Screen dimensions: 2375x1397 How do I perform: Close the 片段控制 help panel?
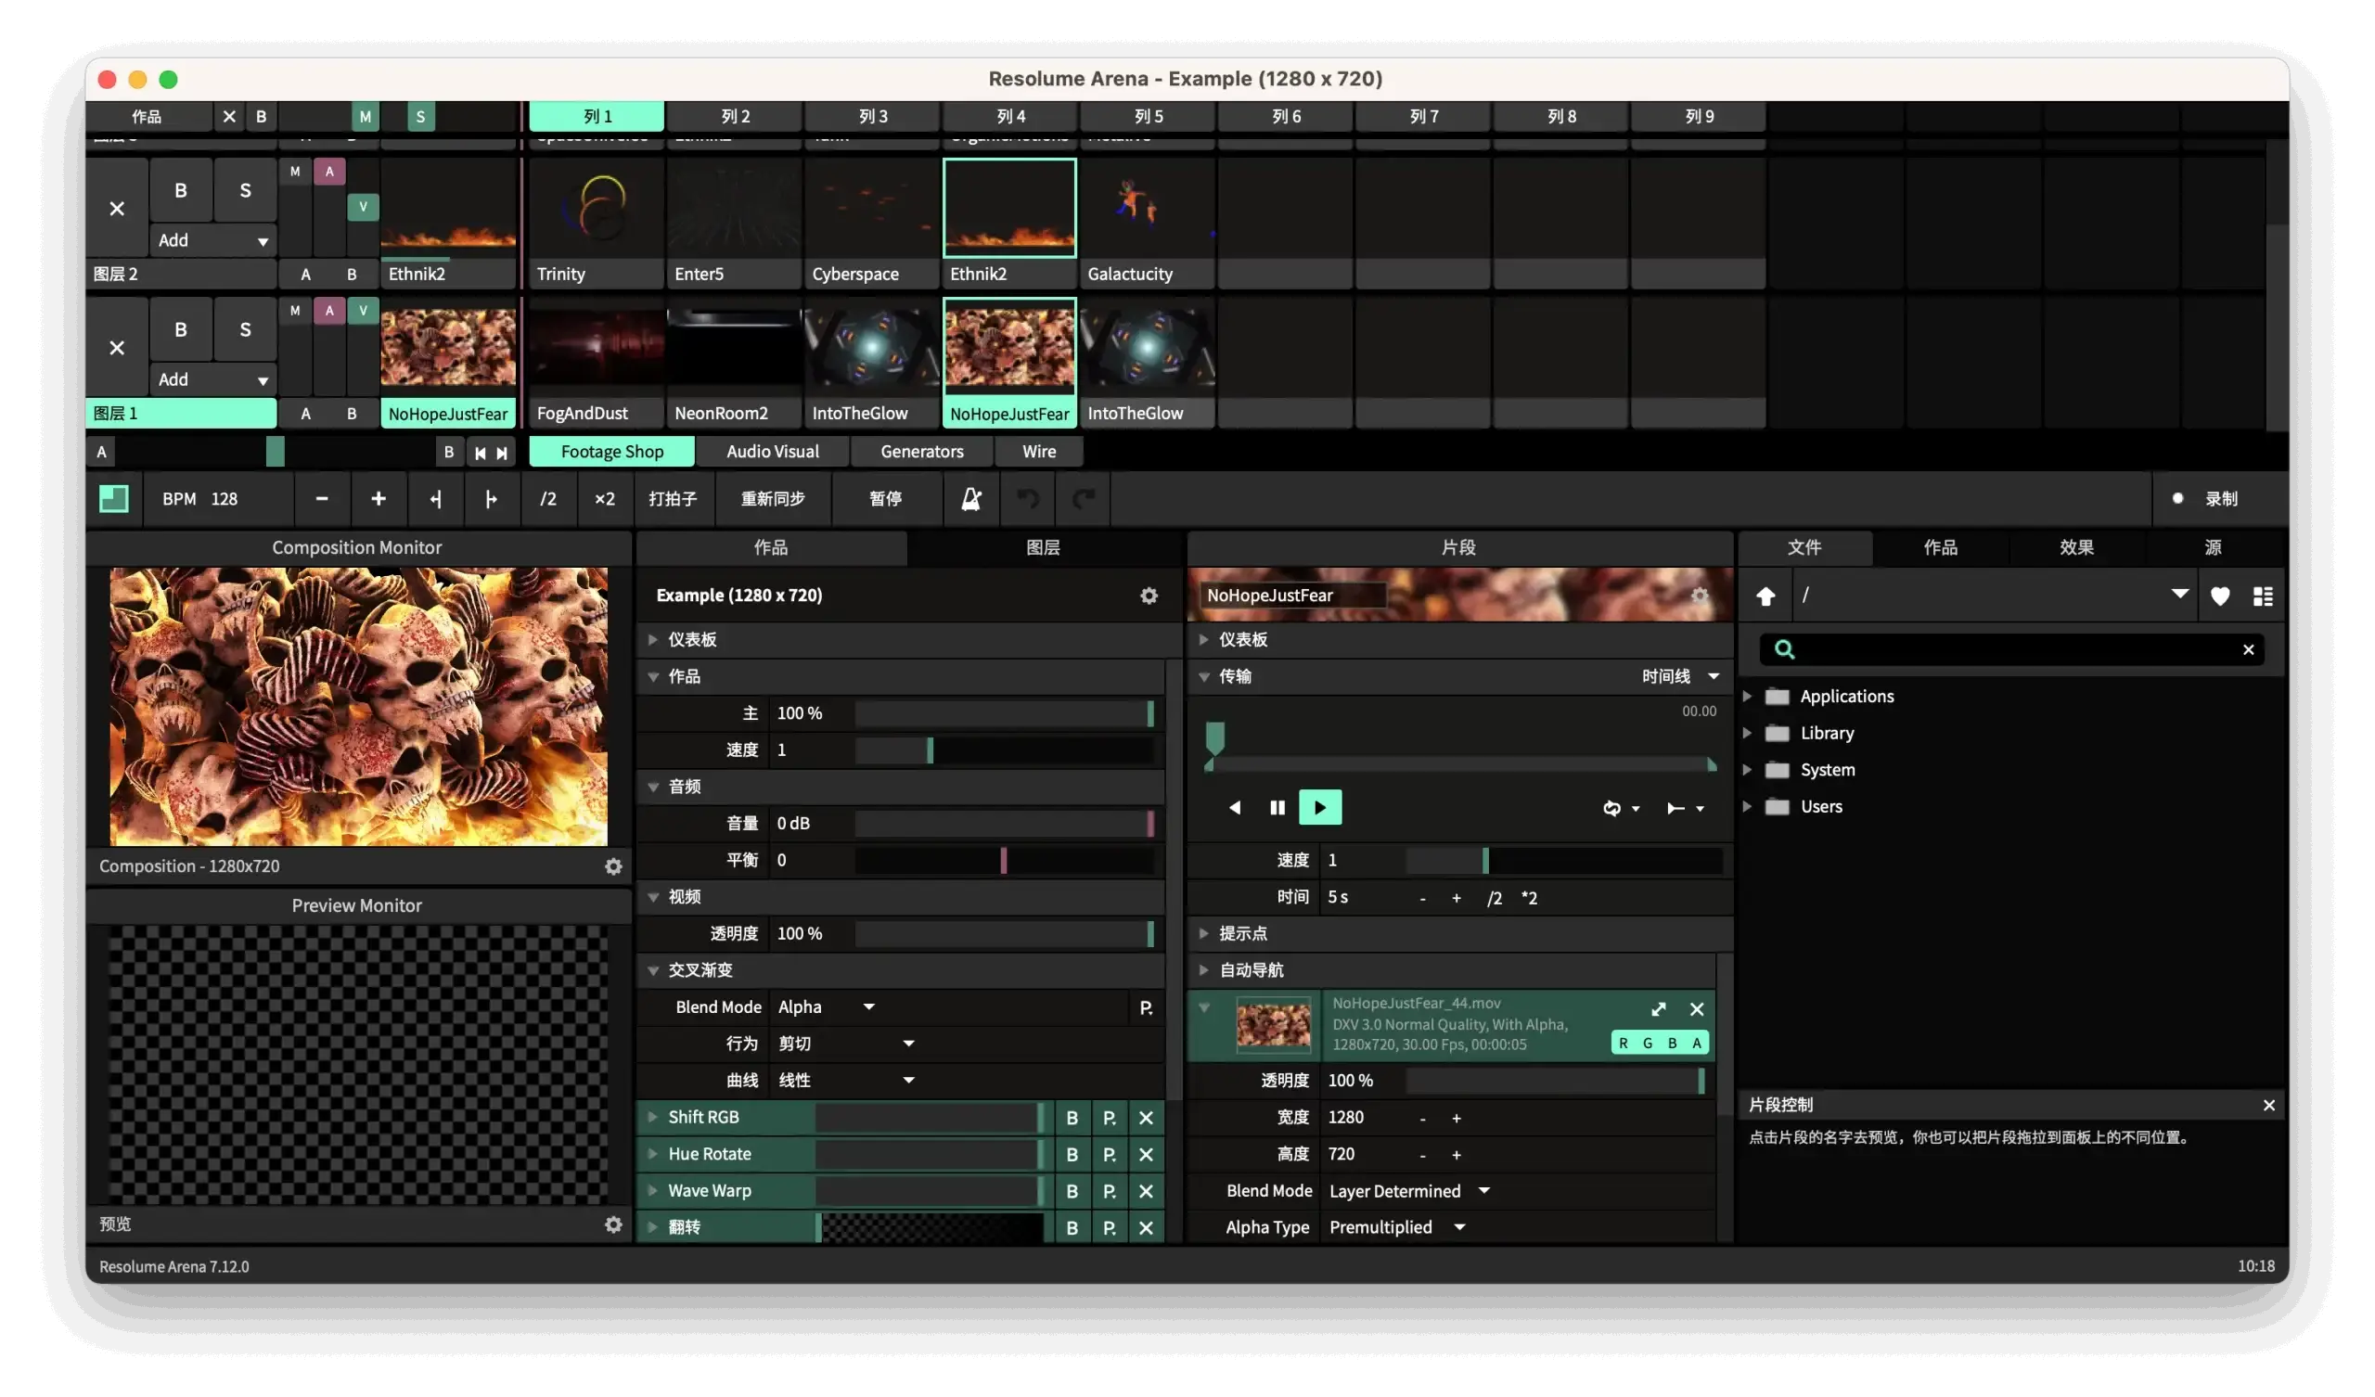2268,1105
